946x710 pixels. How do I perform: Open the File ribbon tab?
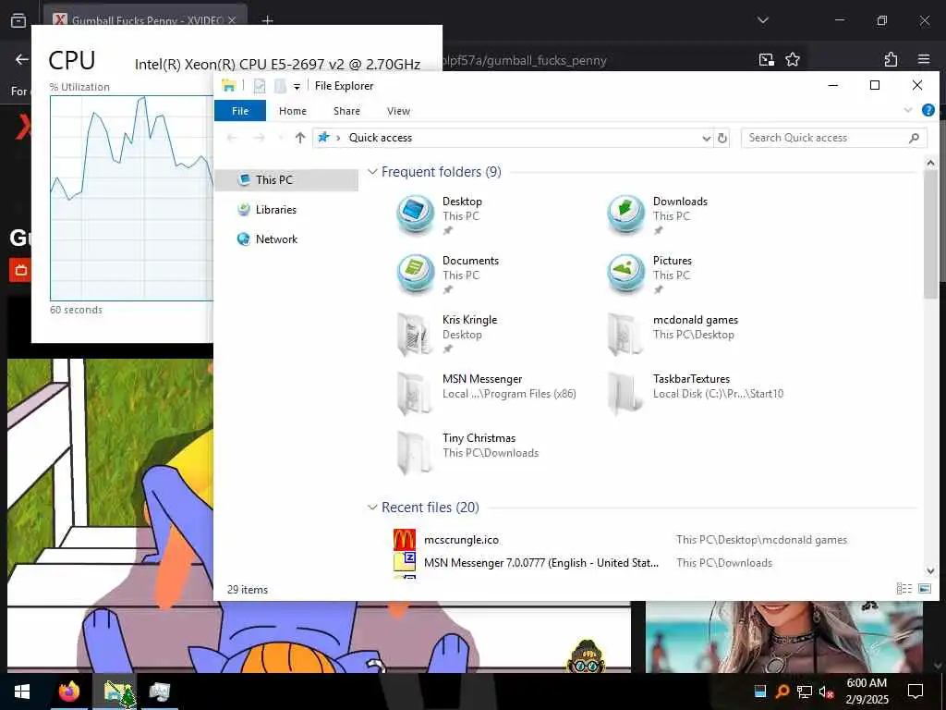tap(240, 111)
